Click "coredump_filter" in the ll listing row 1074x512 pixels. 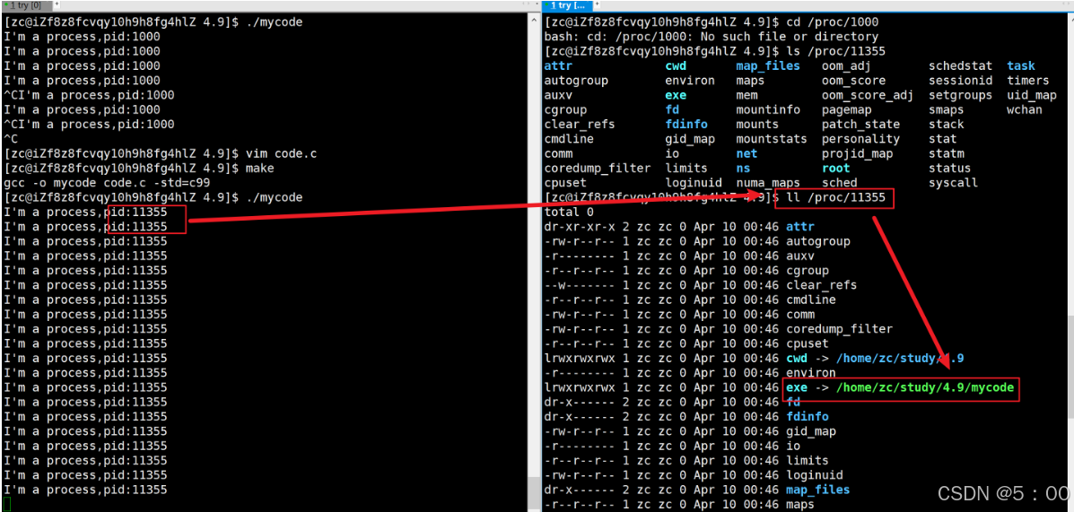tap(839, 329)
